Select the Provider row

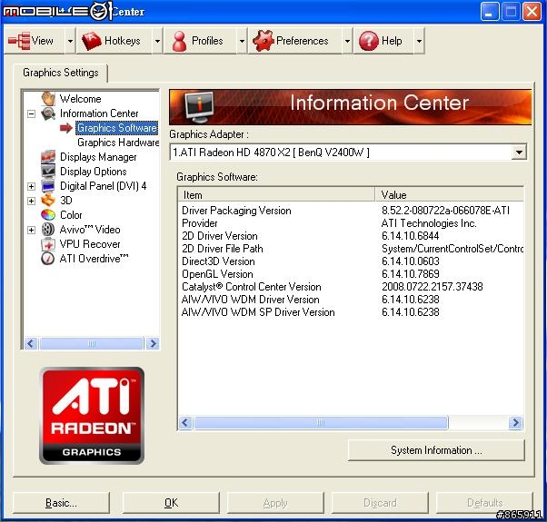[x=351, y=223]
